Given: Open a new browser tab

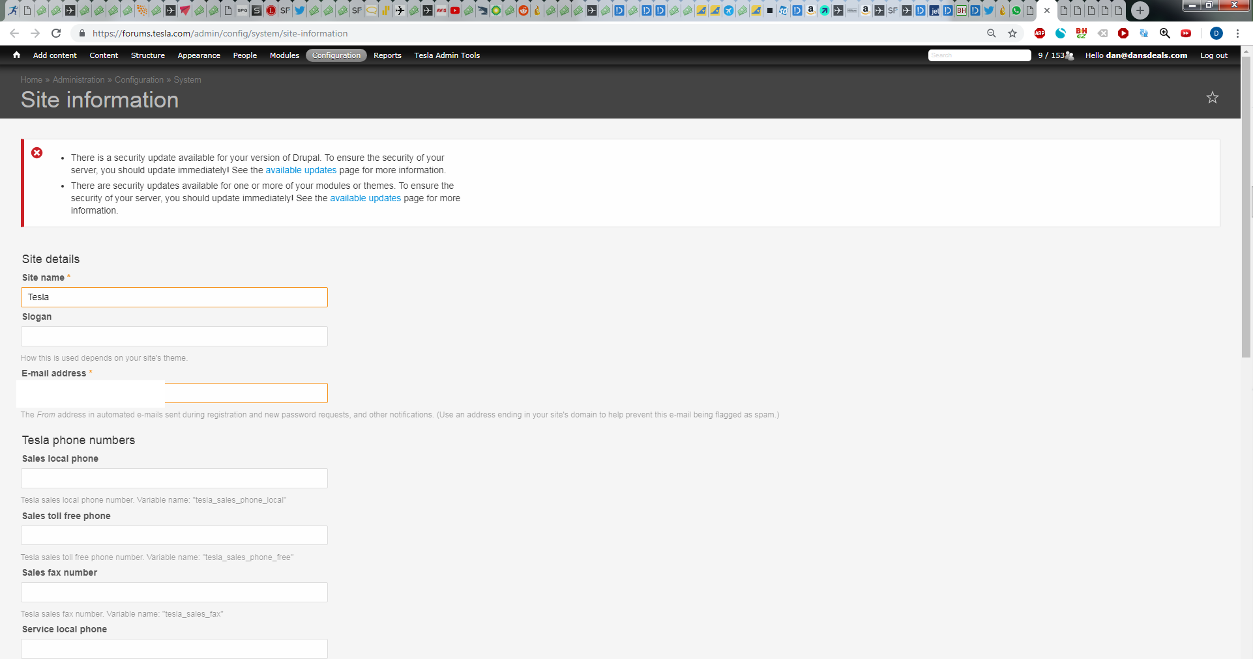Looking at the screenshot, I should click(1140, 10).
